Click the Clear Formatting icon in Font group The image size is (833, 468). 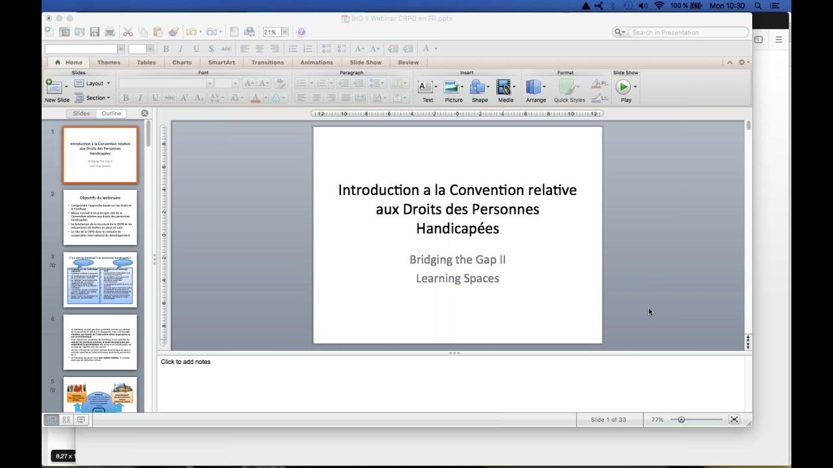click(x=280, y=83)
